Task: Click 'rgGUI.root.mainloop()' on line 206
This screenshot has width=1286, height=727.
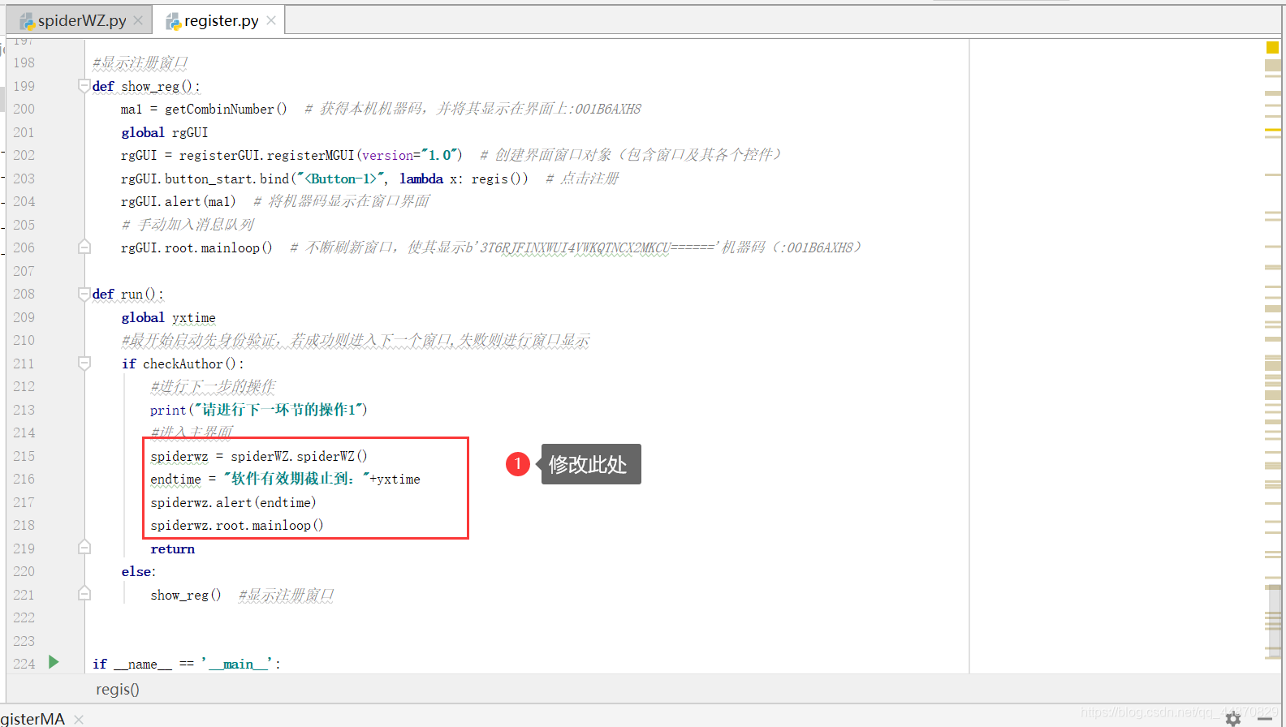Action: tap(196, 247)
